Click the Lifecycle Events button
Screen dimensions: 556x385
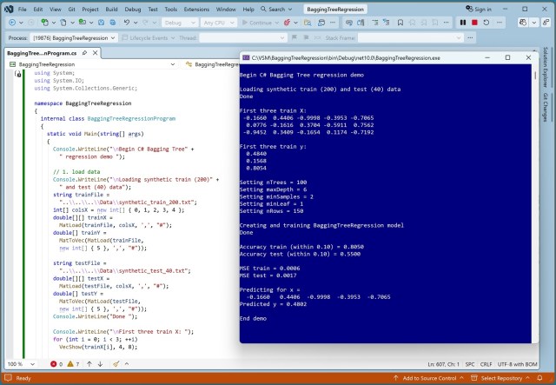coord(148,37)
